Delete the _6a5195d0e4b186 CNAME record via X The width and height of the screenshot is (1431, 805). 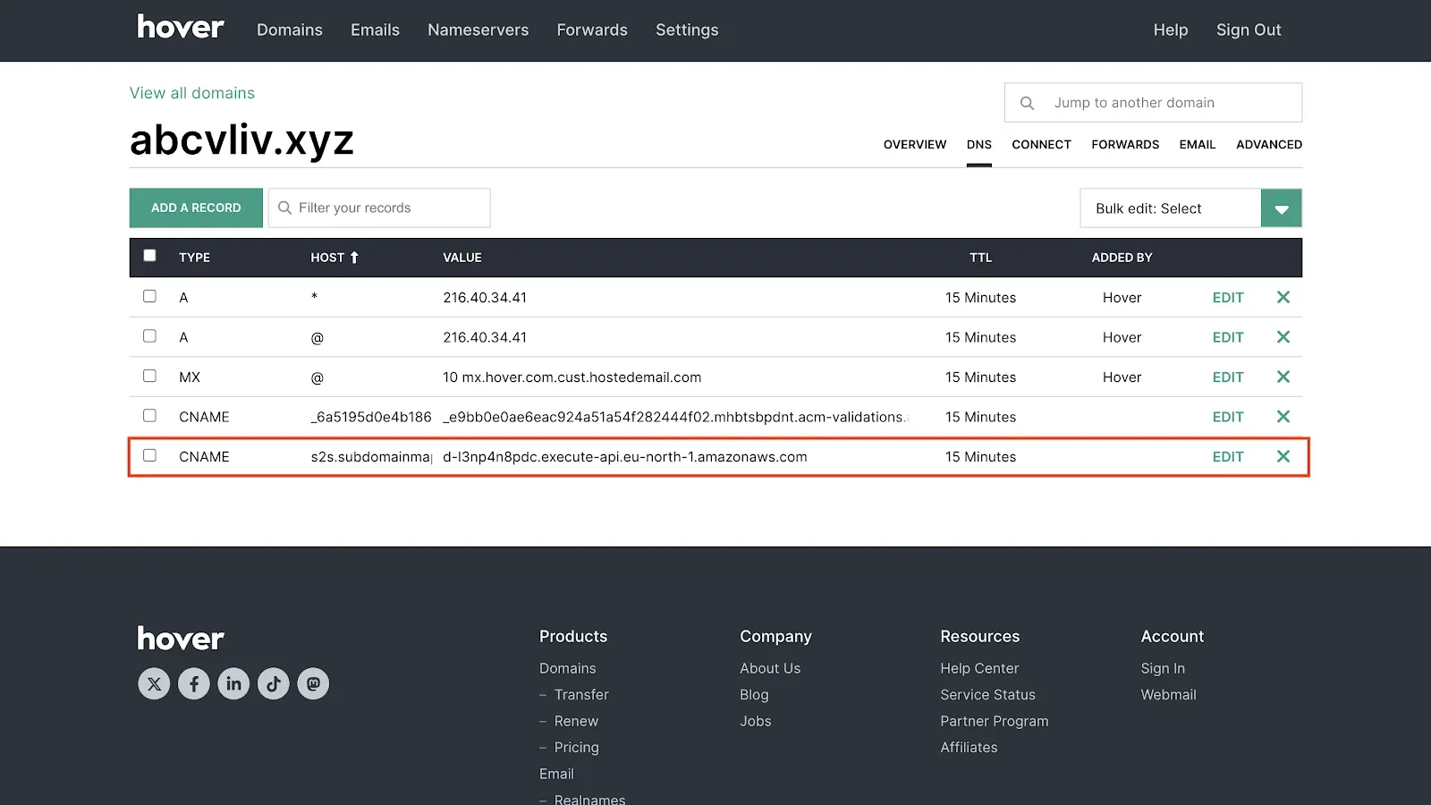click(x=1283, y=417)
